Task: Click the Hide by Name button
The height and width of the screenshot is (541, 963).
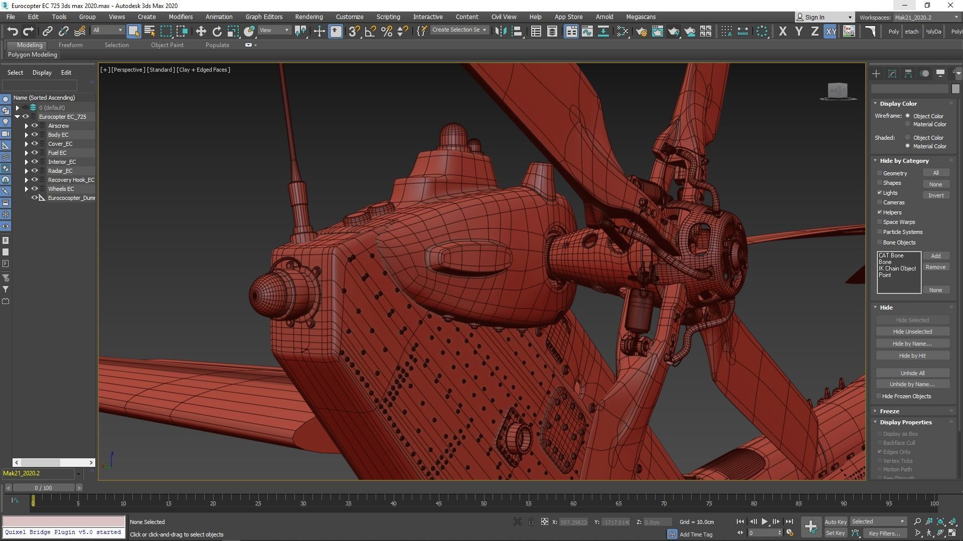Action: [912, 344]
